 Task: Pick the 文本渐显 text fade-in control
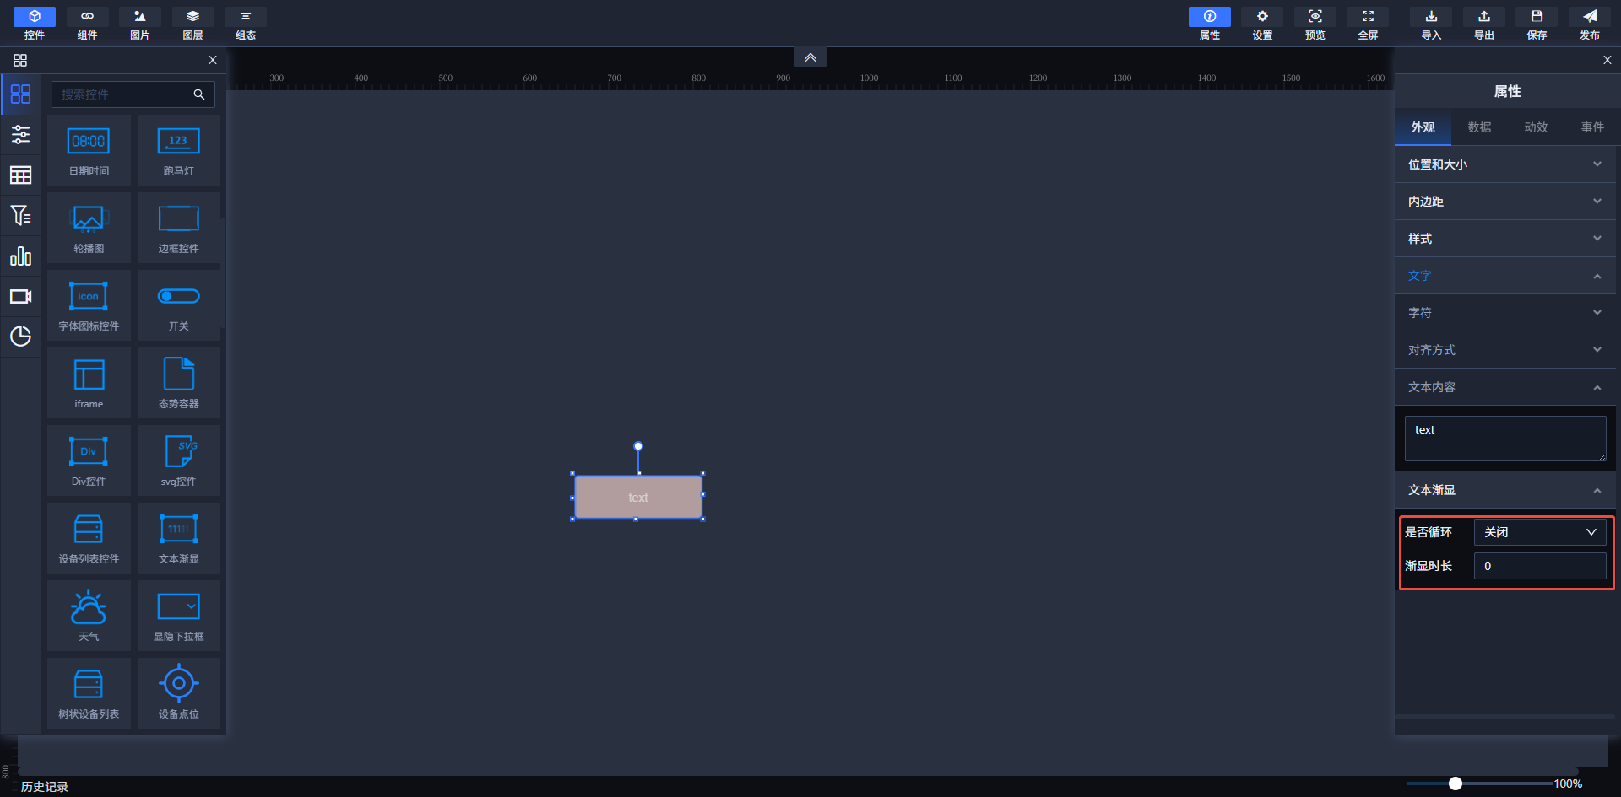tap(179, 538)
